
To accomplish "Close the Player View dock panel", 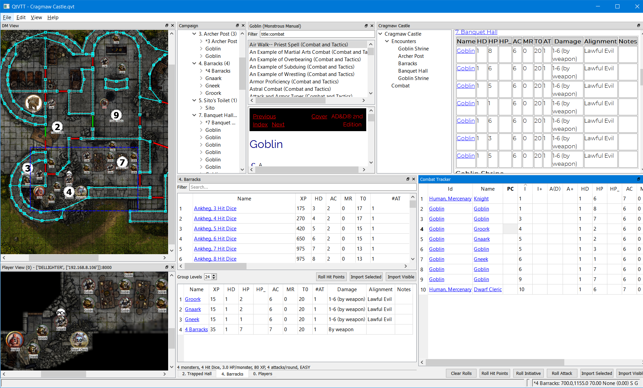I will coord(173,267).
